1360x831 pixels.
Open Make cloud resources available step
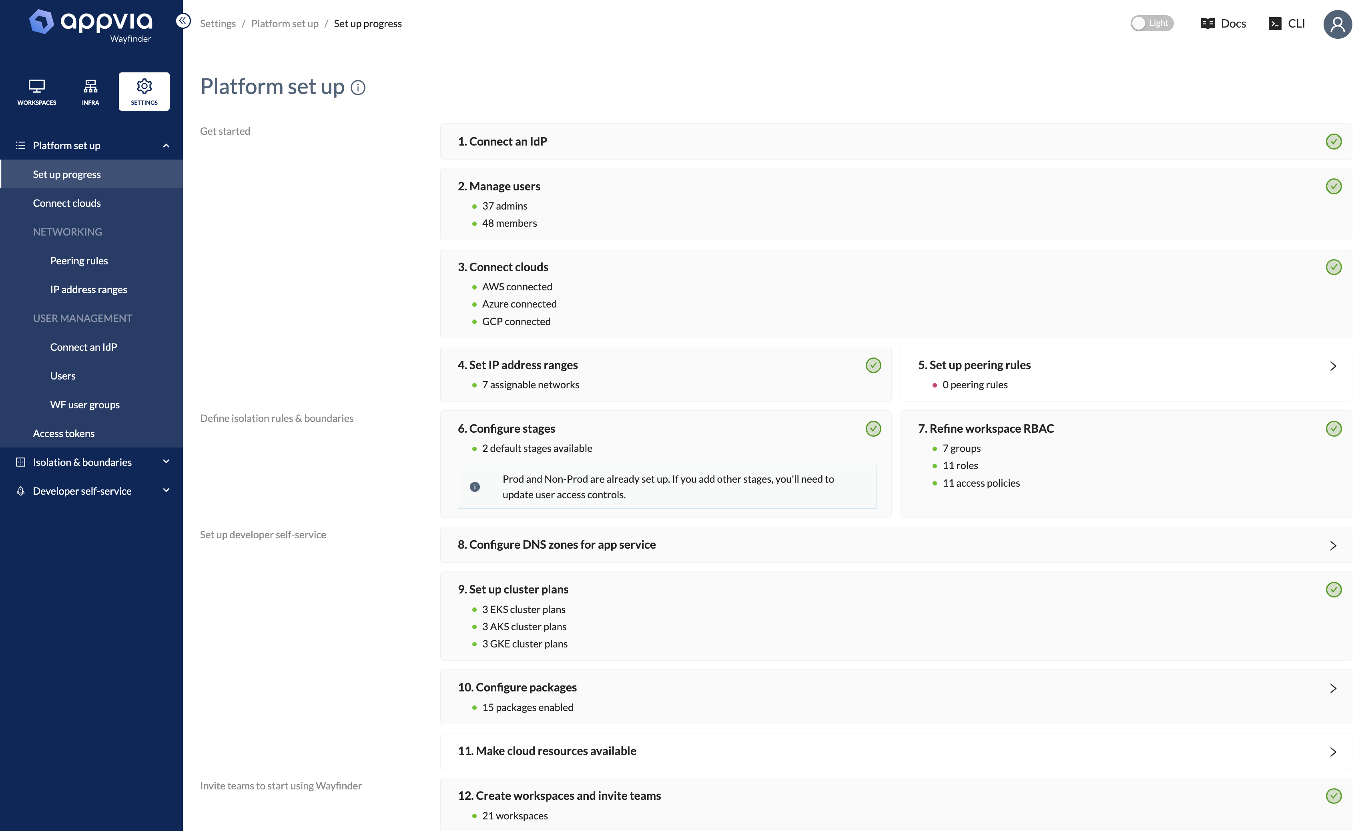tap(1333, 751)
